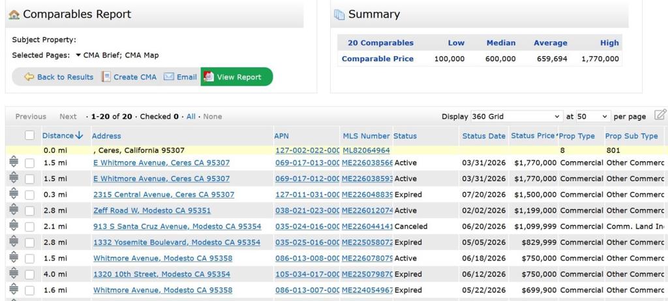
Task: Open 2315 Central Avenue, Ceres address link
Action: [164, 195]
